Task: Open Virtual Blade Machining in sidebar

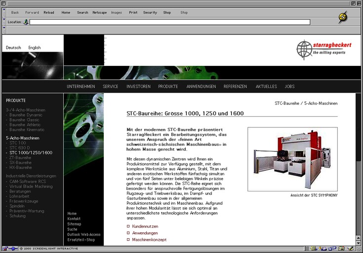Action: tap(31, 187)
